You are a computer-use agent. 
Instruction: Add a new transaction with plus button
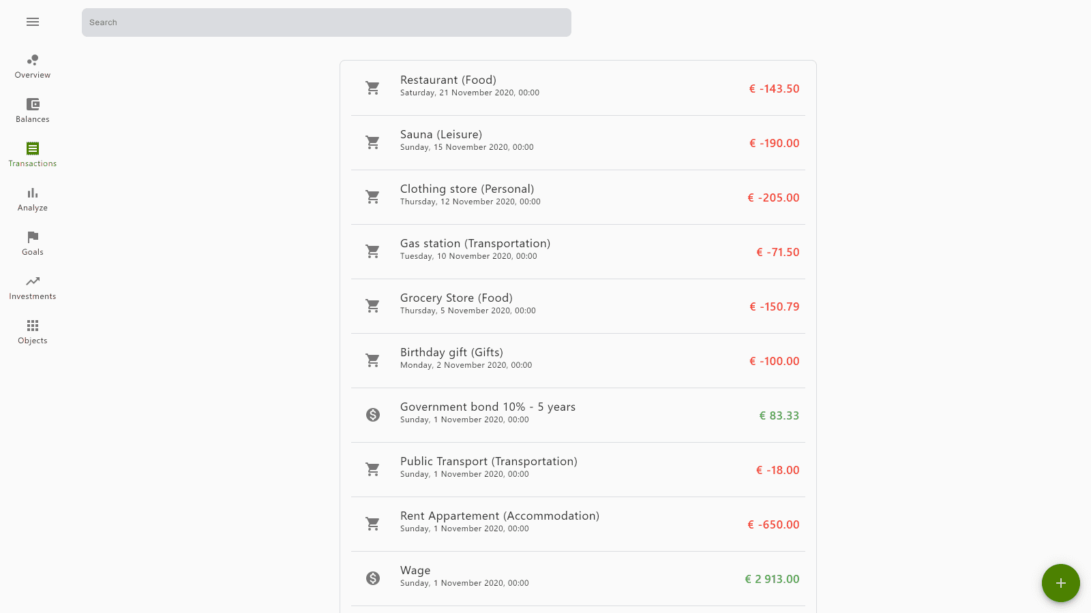click(1061, 583)
